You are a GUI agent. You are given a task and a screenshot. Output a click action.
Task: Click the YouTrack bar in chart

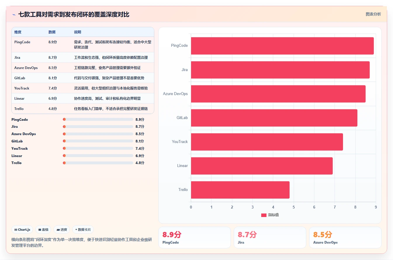tap(267, 142)
